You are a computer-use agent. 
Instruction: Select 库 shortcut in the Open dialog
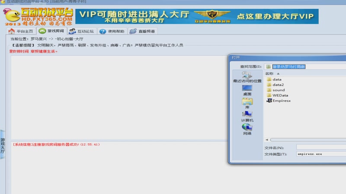coord(247,103)
